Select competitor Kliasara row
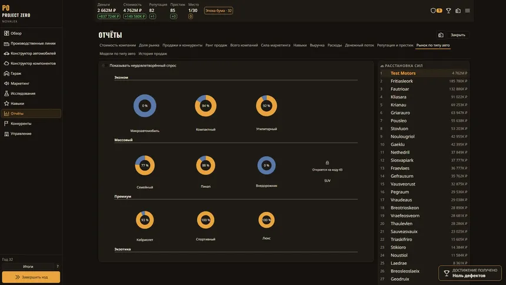The image size is (506, 285). coord(424,97)
